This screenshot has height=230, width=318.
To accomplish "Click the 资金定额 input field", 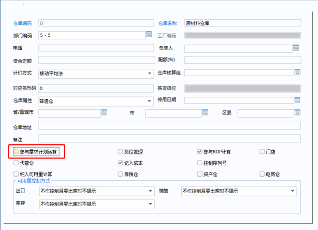I will tap(97, 60).
